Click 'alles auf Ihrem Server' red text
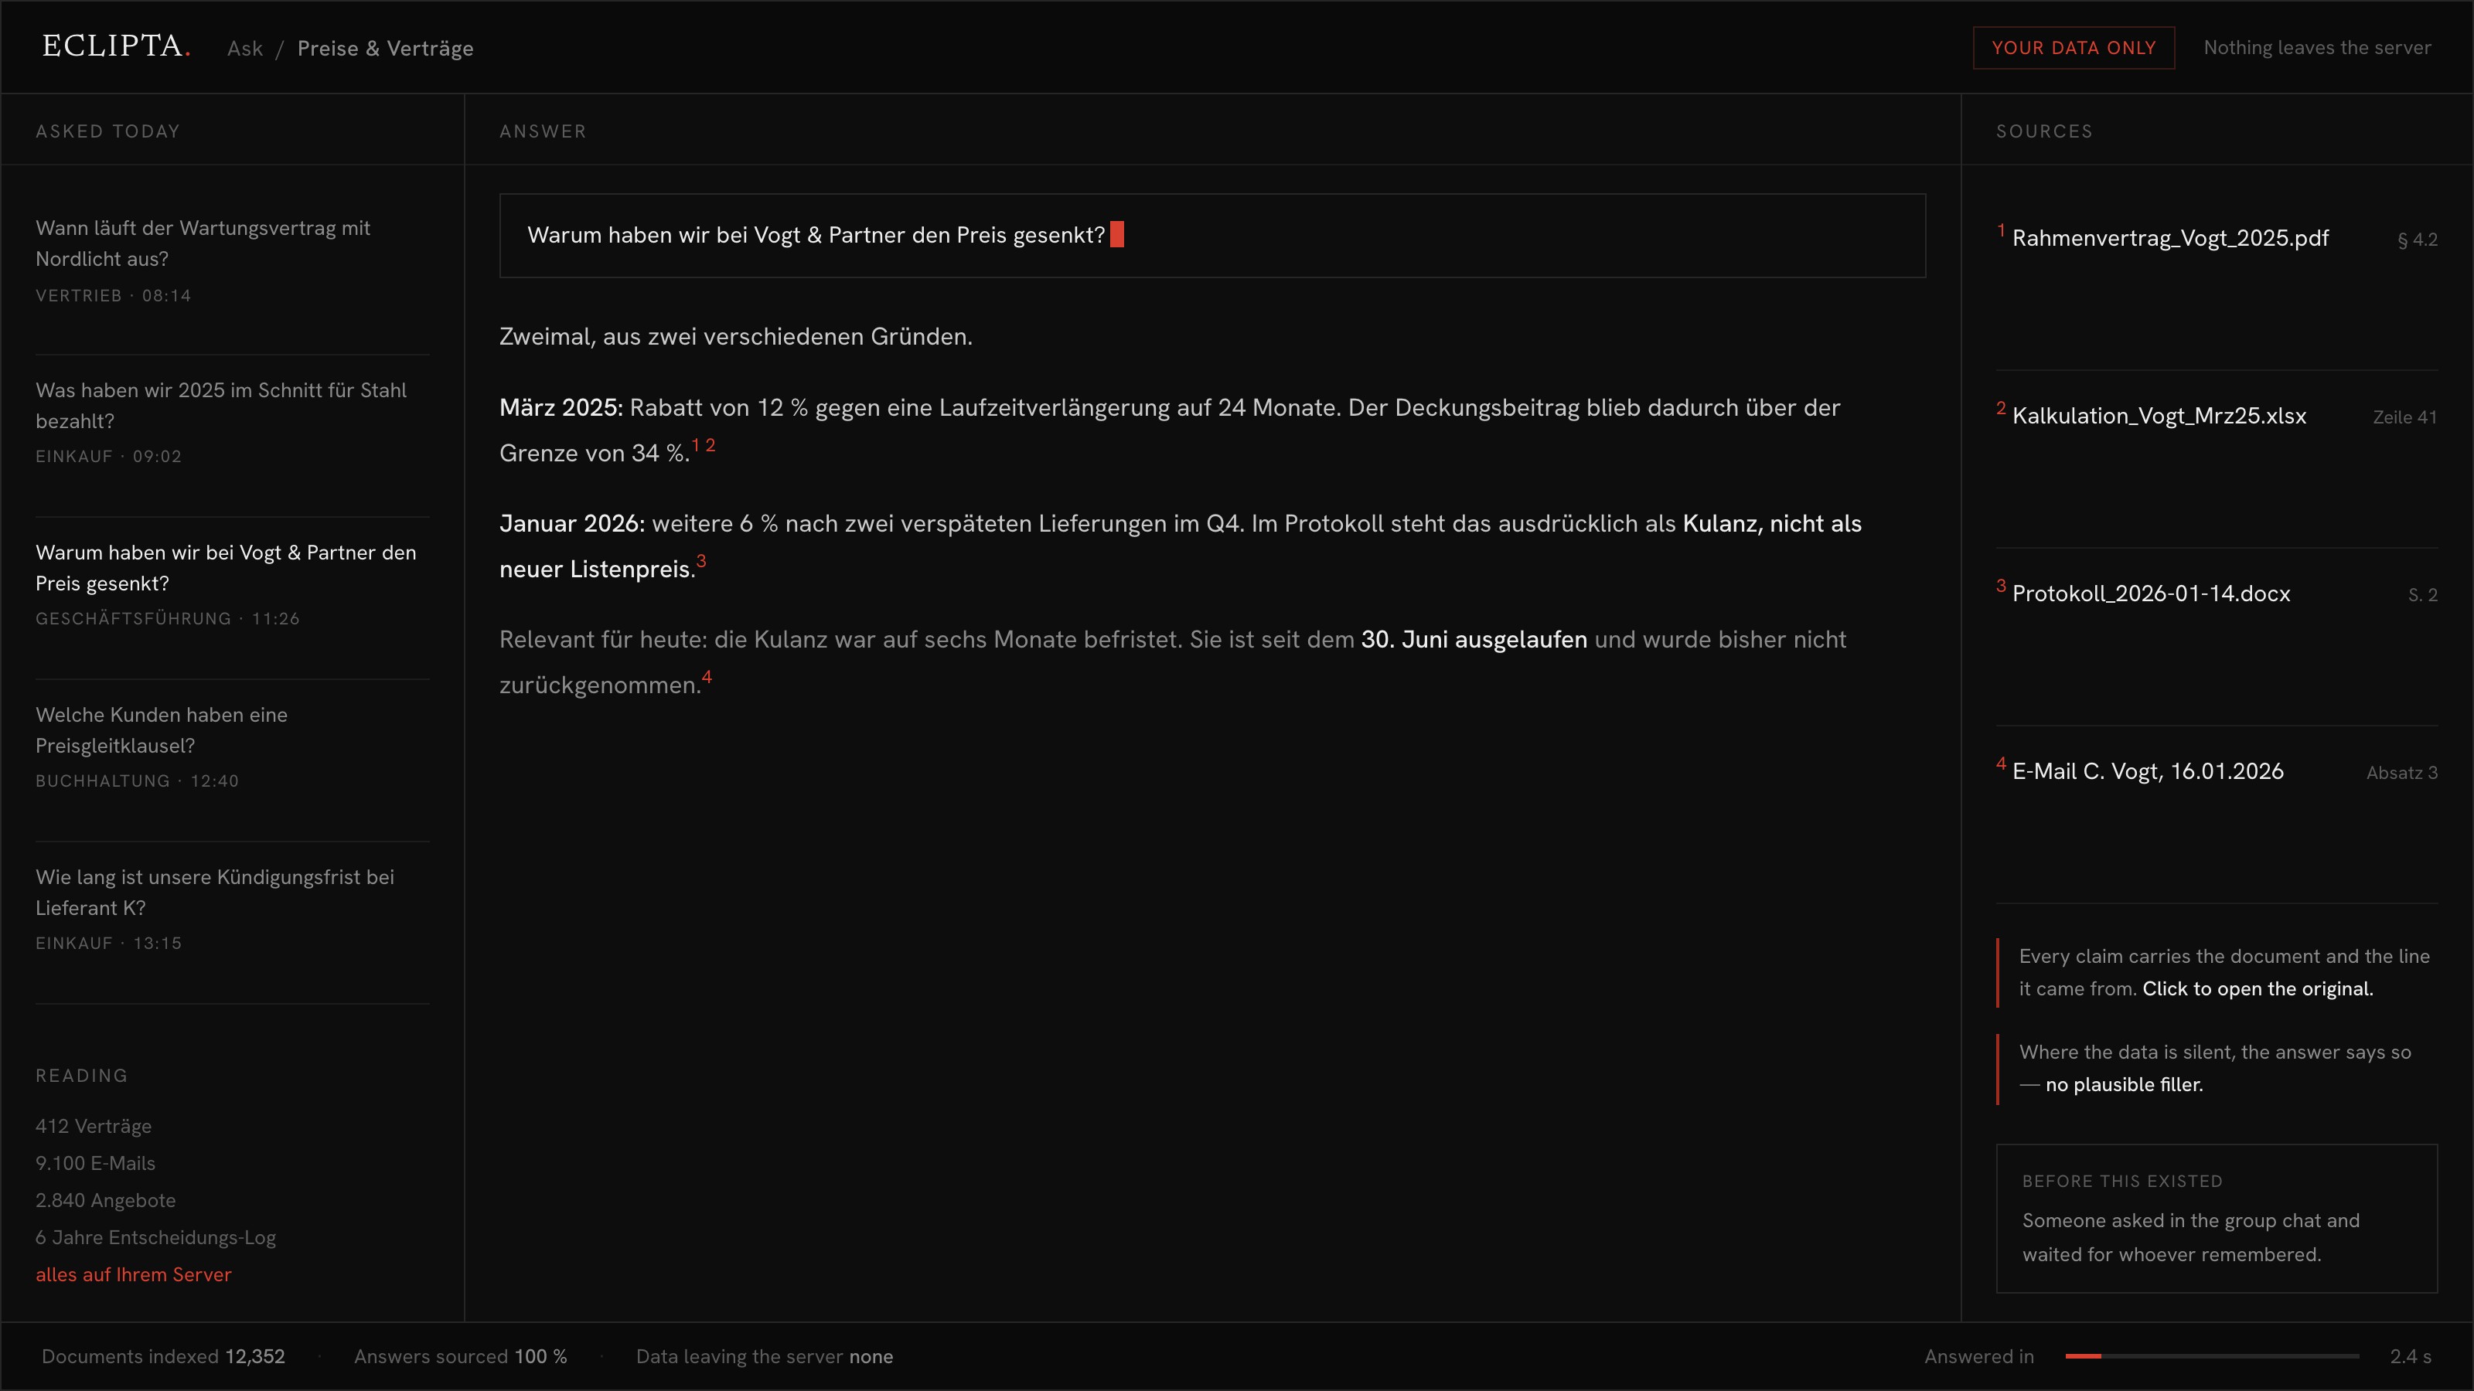The height and width of the screenshot is (1391, 2474). click(134, 1275)
